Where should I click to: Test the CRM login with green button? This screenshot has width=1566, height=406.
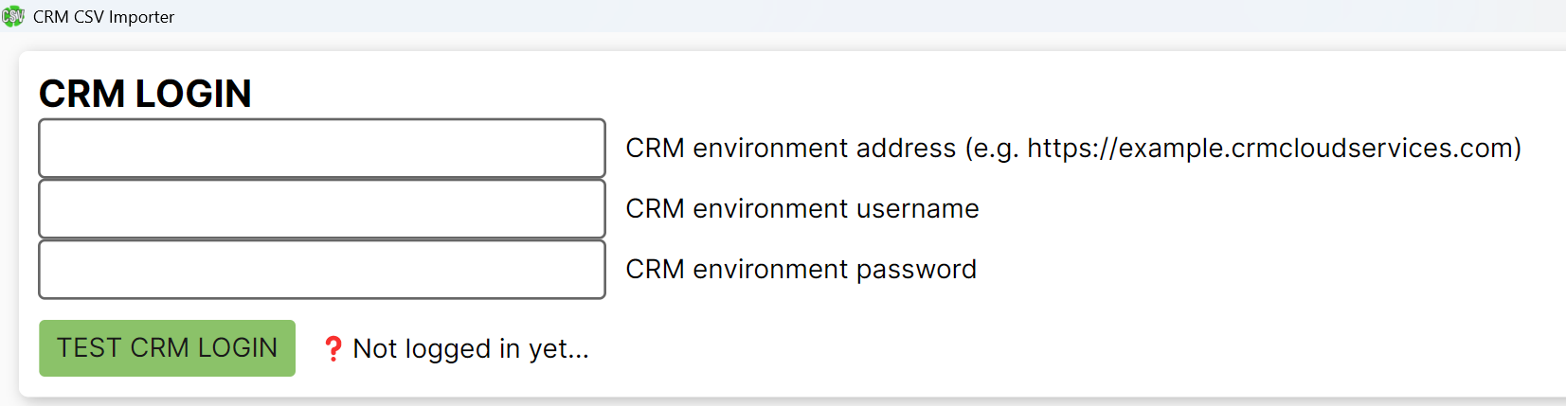coord(167,348)
